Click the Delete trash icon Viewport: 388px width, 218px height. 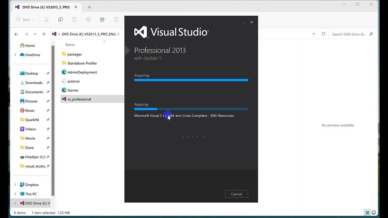pyautogui.click(x=116, y=20)
